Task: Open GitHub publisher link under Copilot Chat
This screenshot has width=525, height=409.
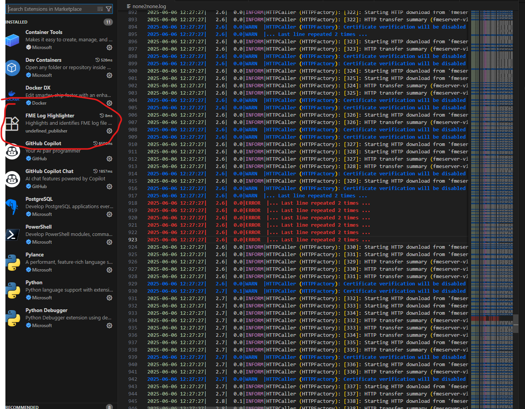Action: [39, 187]
